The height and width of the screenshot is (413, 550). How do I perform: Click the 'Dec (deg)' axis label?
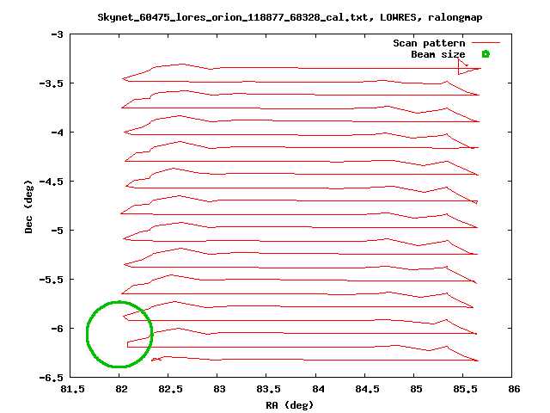point(28,206)
